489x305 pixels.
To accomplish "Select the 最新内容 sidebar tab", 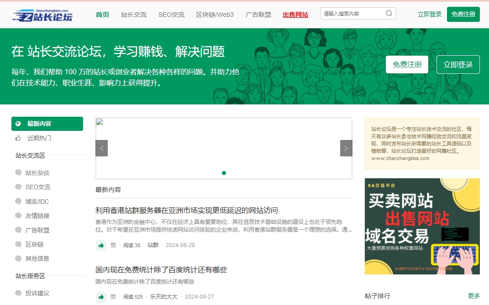I will click(47, 124).
